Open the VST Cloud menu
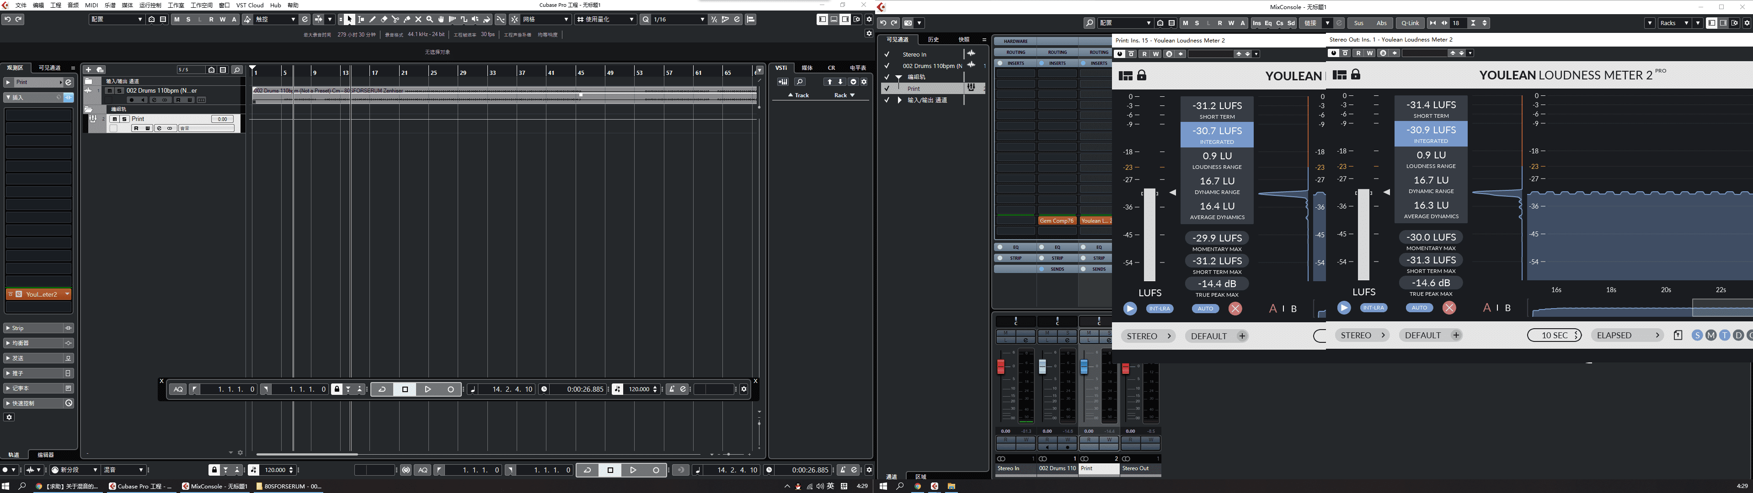The width and height of the screenshot is (1753, 493). click(250, 5)
